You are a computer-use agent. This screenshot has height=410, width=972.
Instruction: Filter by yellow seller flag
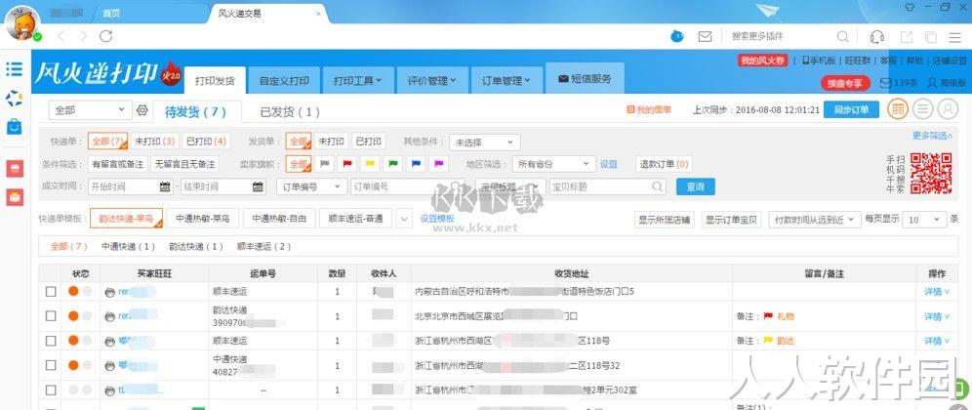(x=370, y=164)
